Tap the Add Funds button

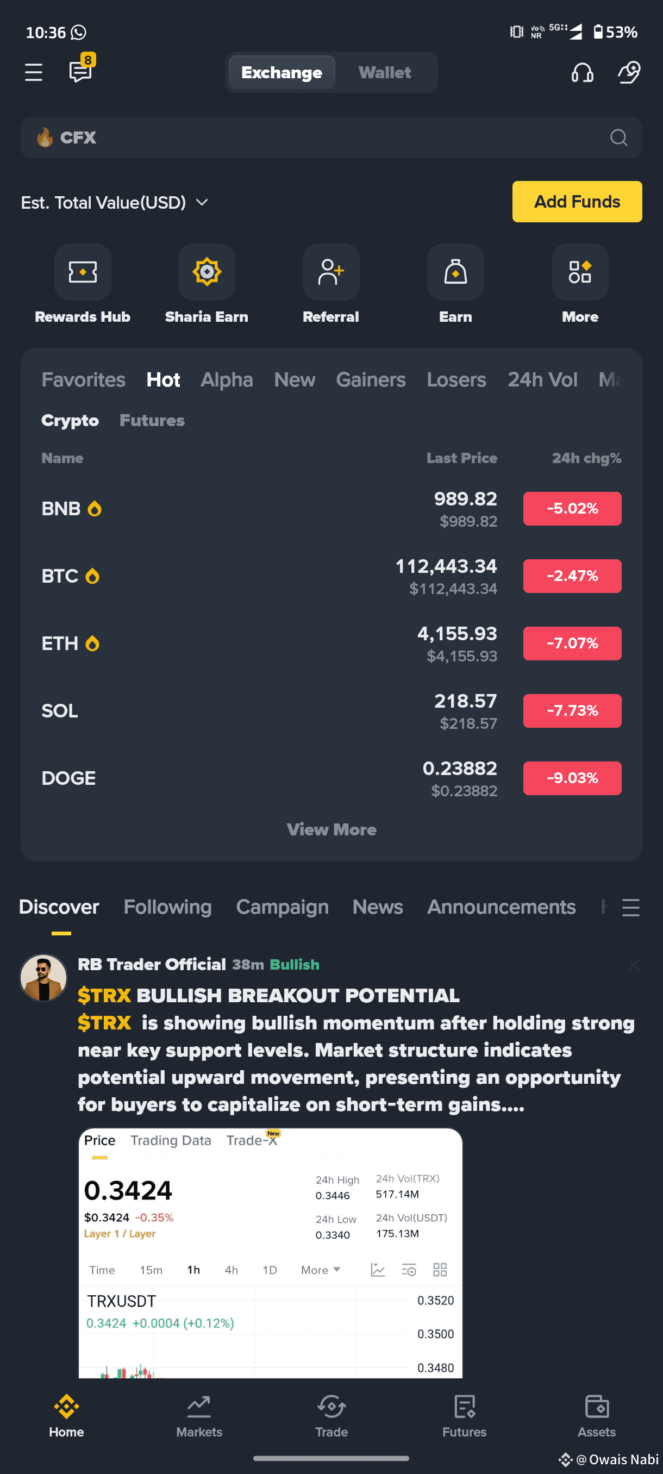[577, 202]
